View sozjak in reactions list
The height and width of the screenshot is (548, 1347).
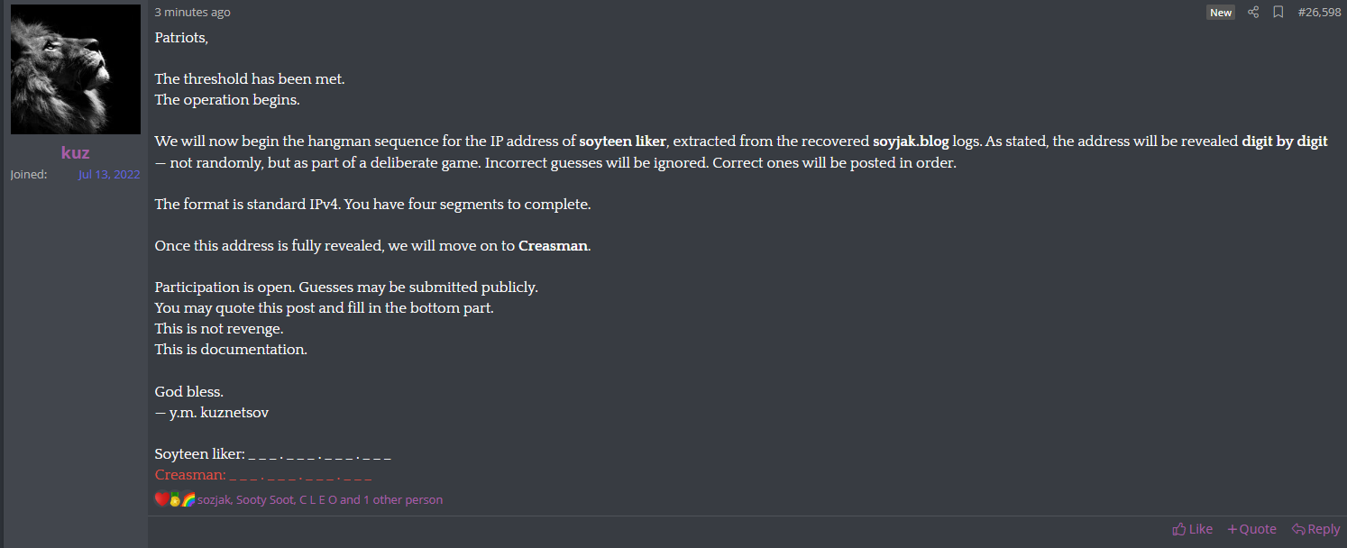tap(215, 499)
